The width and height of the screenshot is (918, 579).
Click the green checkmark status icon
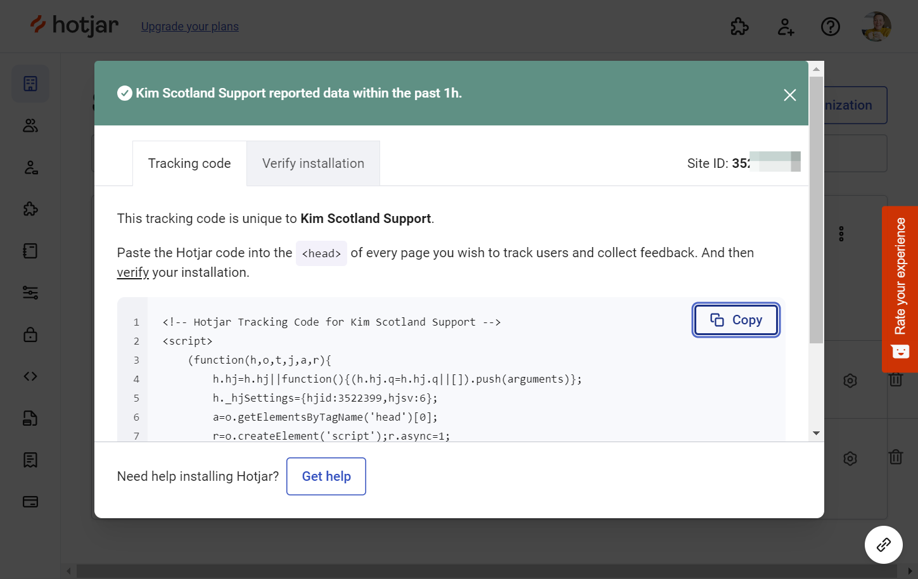pos(125,93)
